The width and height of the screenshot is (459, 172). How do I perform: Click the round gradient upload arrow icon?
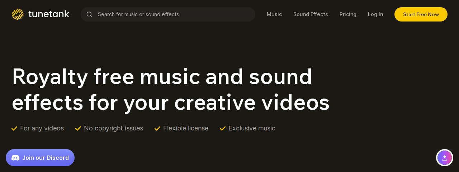(445, 158)
